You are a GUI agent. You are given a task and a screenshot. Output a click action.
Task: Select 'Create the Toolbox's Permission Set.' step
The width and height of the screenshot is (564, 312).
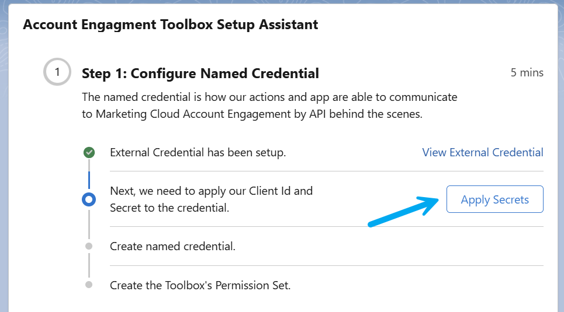pyautogui.click(x=200, y=285)
